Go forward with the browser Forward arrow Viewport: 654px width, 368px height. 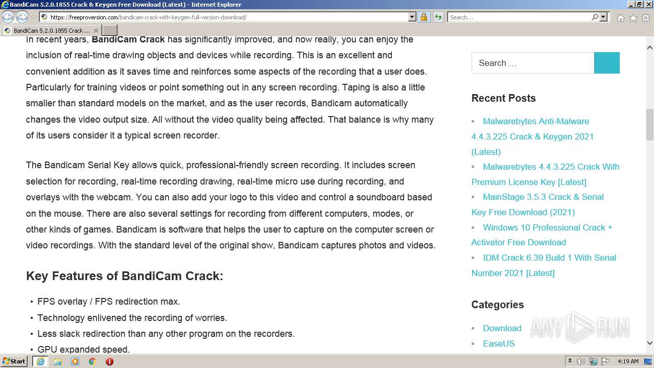click(x=22, y=17)
